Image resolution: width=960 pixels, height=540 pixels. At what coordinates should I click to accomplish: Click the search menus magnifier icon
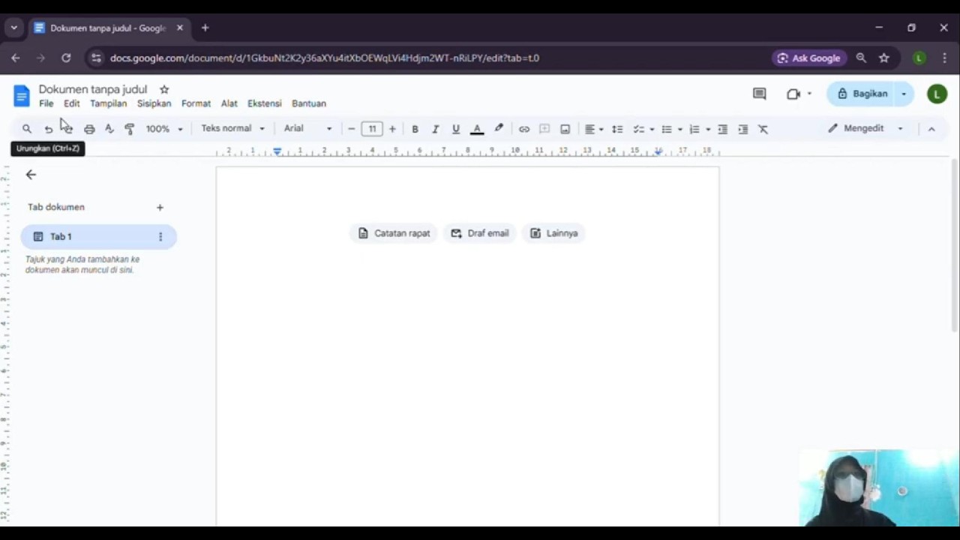pos(27,129)
